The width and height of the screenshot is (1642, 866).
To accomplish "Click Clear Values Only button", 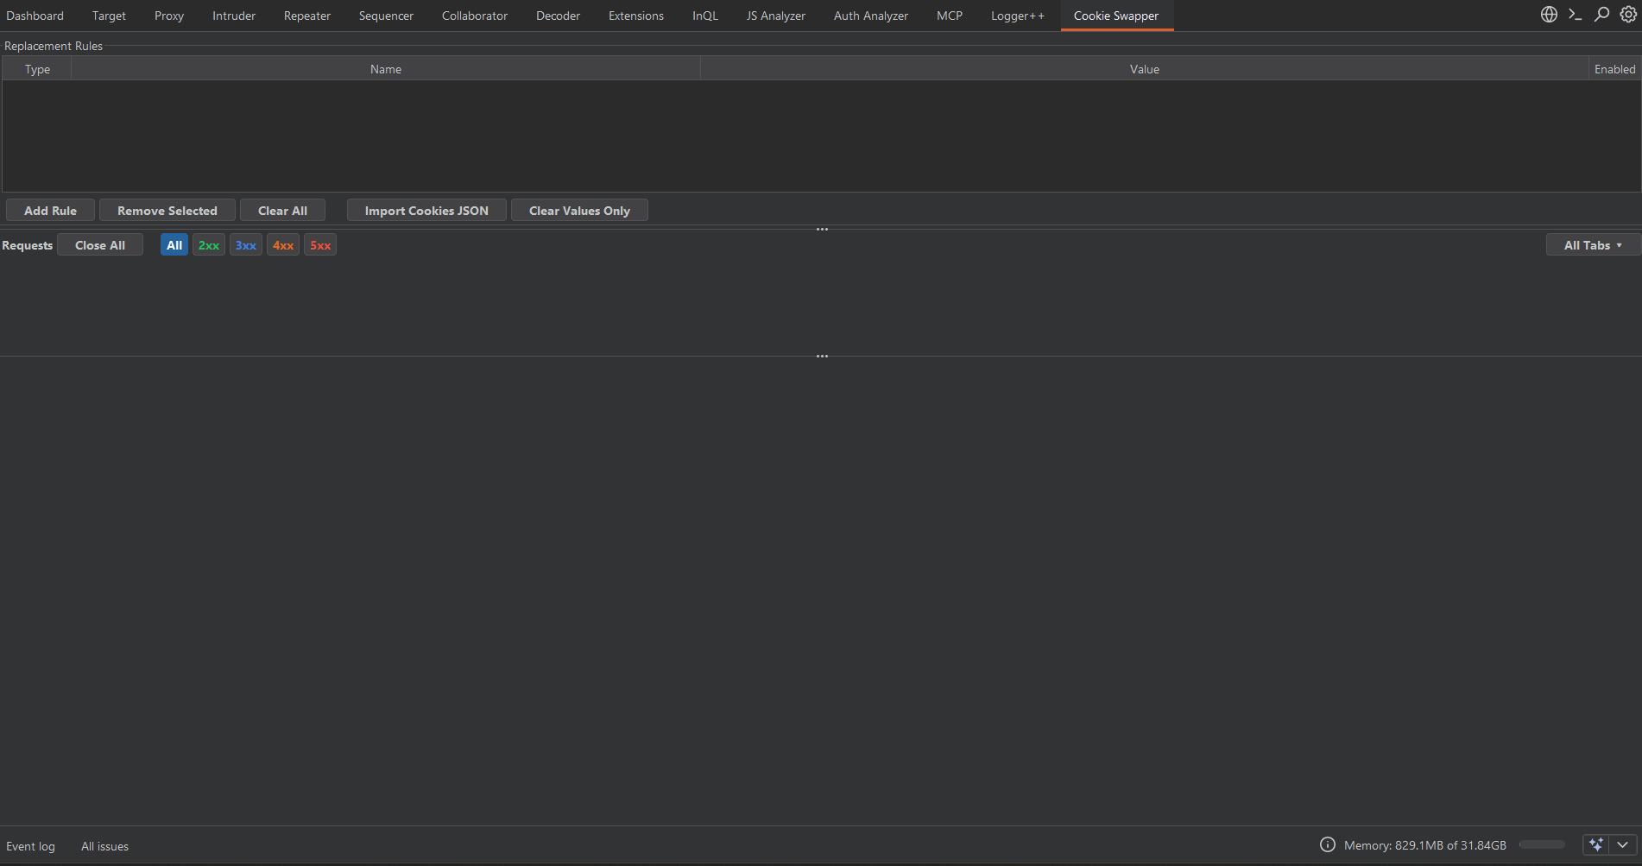I will tap(579, 211).
